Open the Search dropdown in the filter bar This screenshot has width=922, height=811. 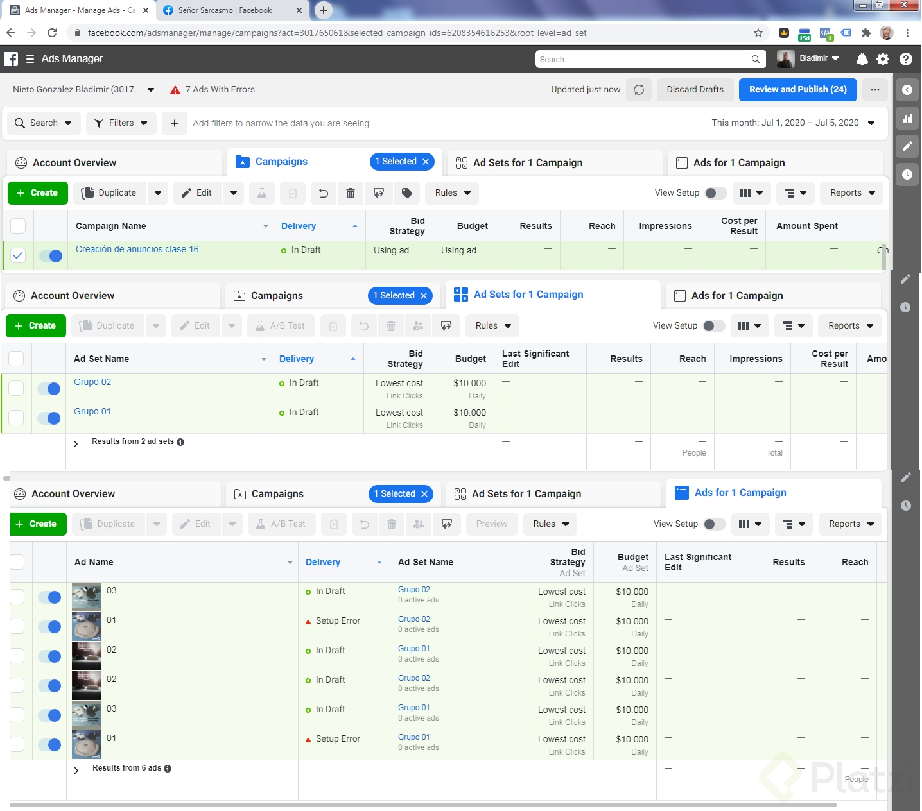click(44, 123)
